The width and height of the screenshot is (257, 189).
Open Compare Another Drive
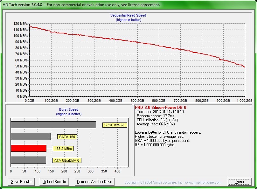coord(94,182)
